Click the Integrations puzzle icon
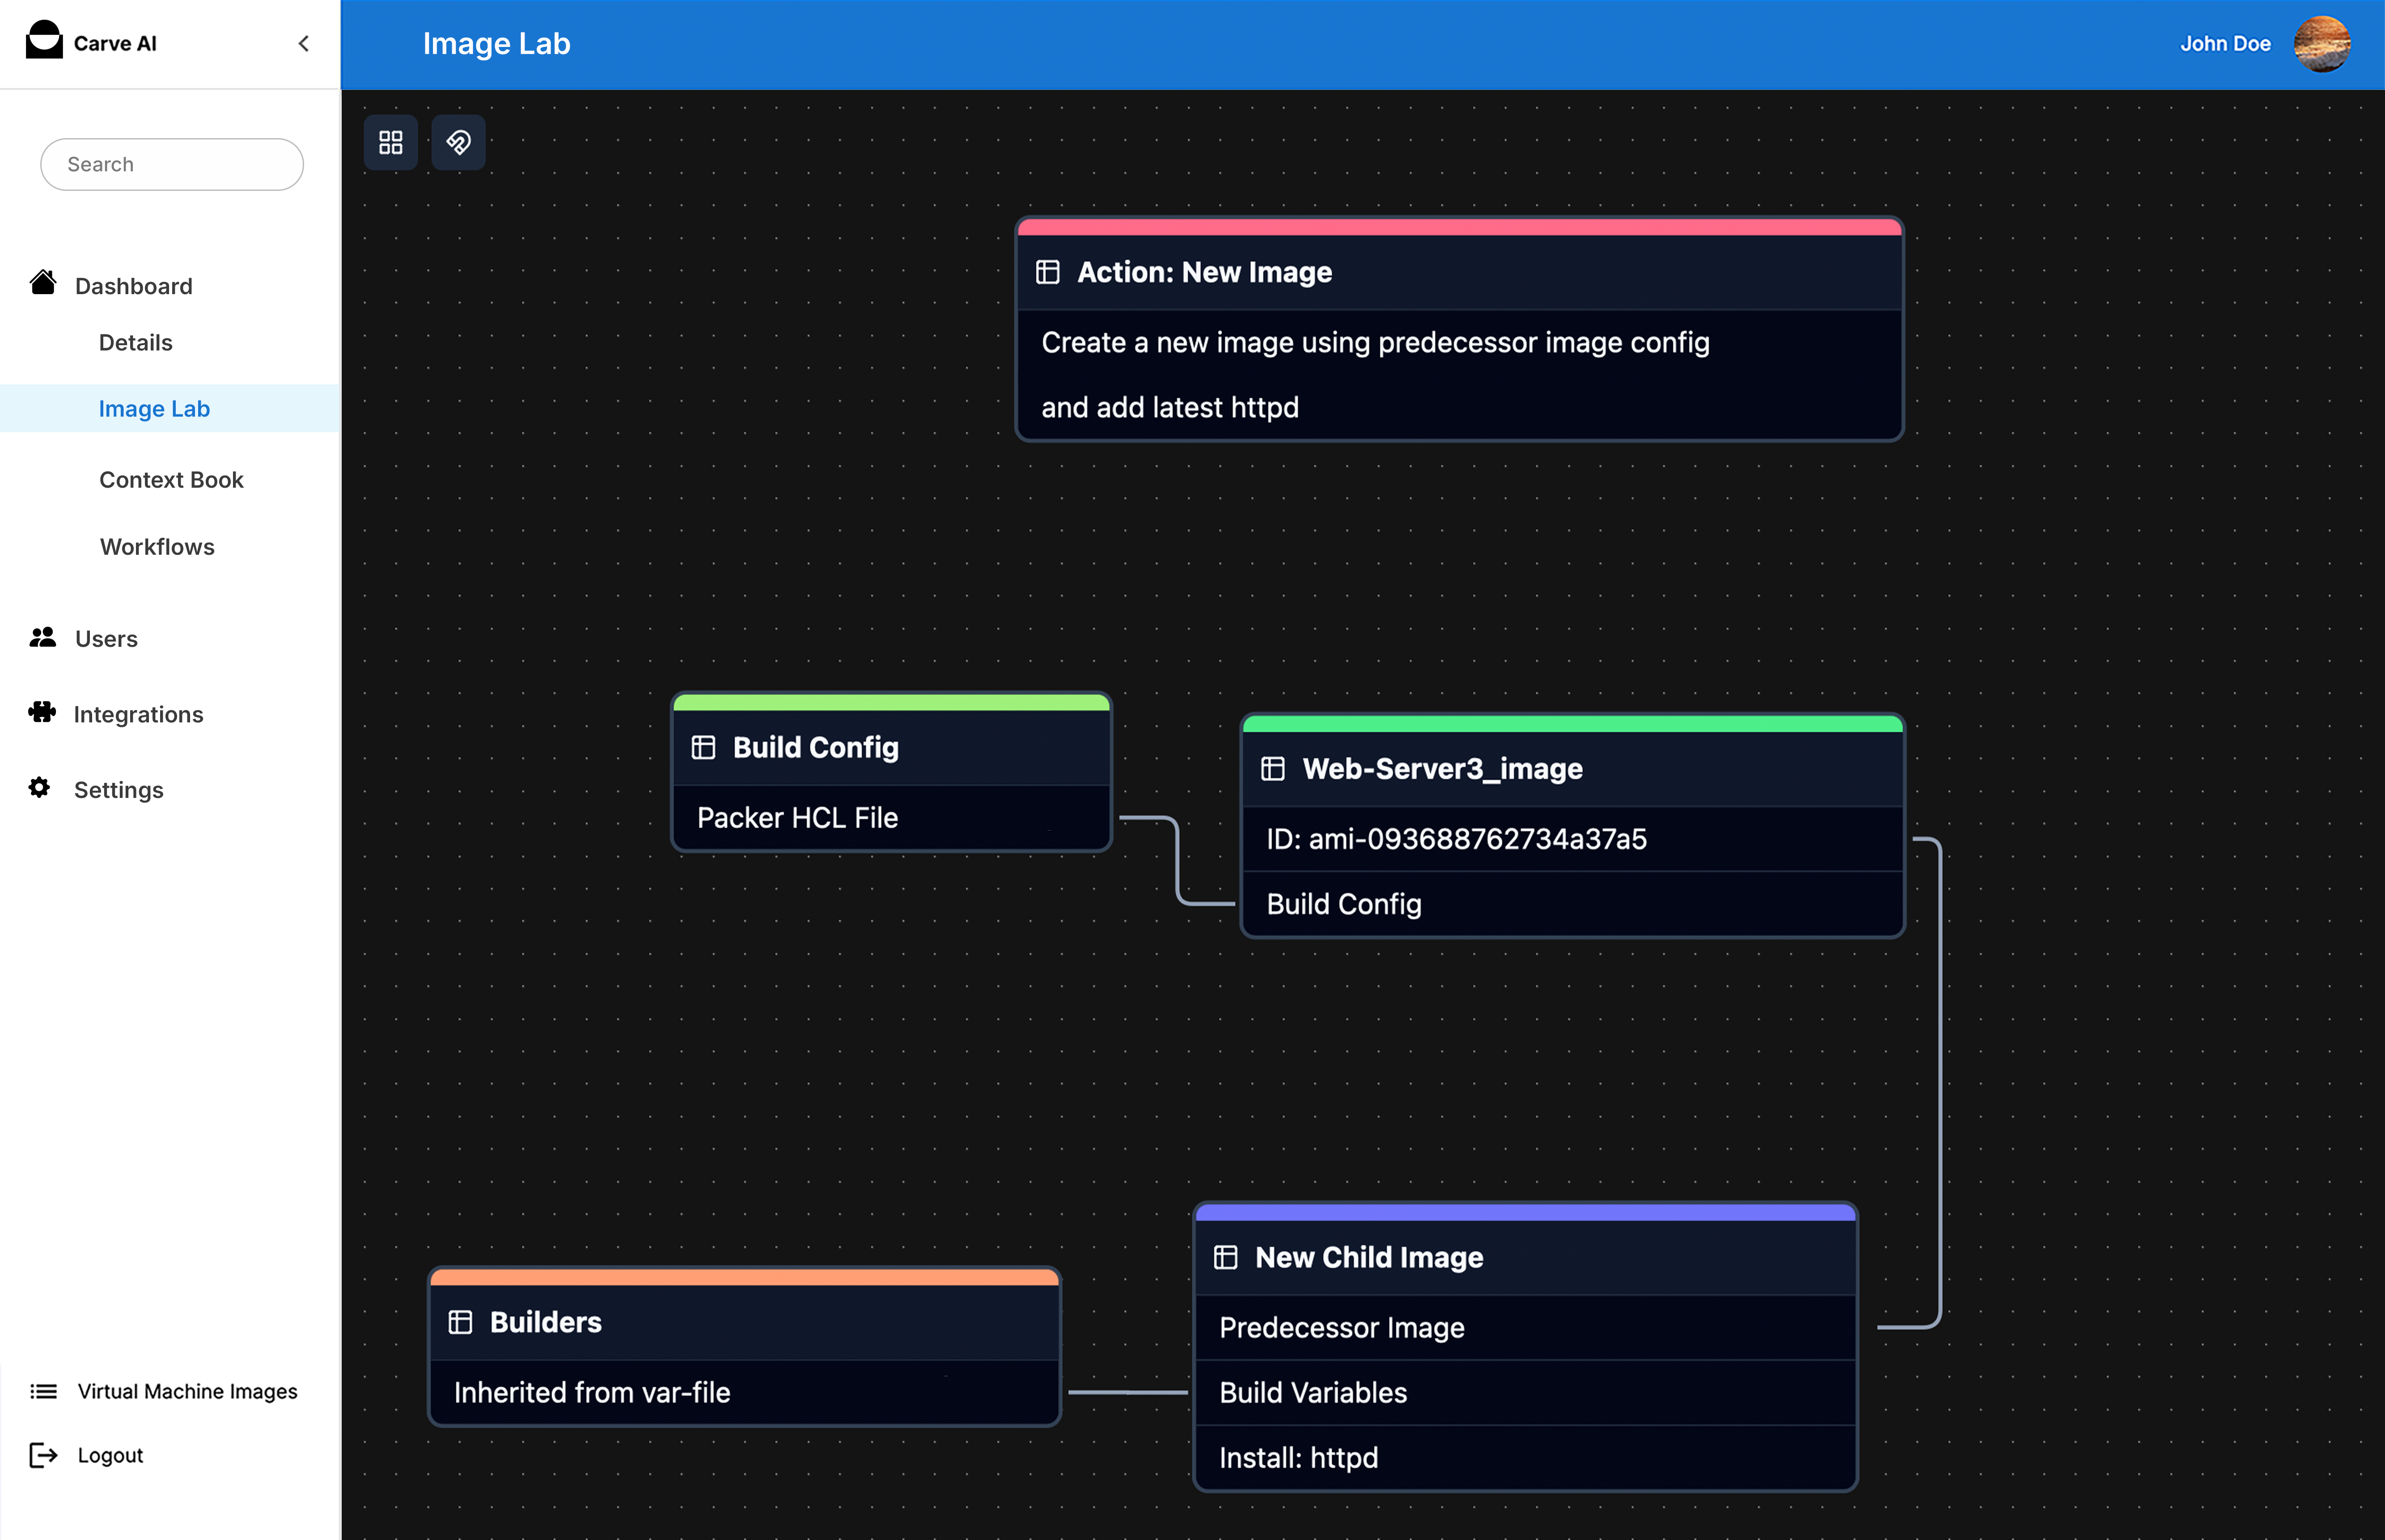This screenshot has height=1540, width=2385. [42, 712]
